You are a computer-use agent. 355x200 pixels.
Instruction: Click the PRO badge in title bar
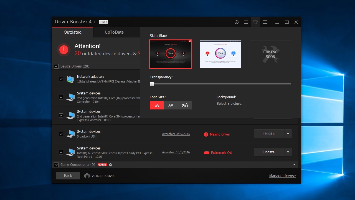(103, 22)
